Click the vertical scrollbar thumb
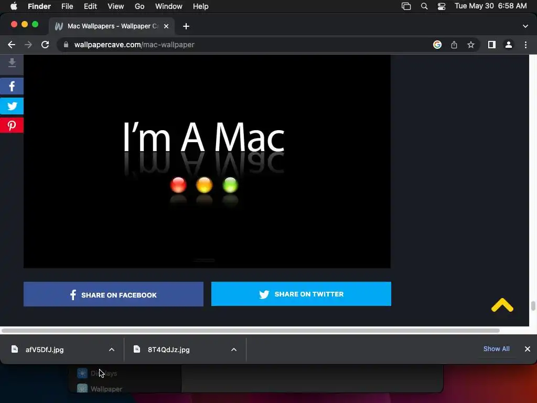This screenshot has height=403, width=537. 533,306
